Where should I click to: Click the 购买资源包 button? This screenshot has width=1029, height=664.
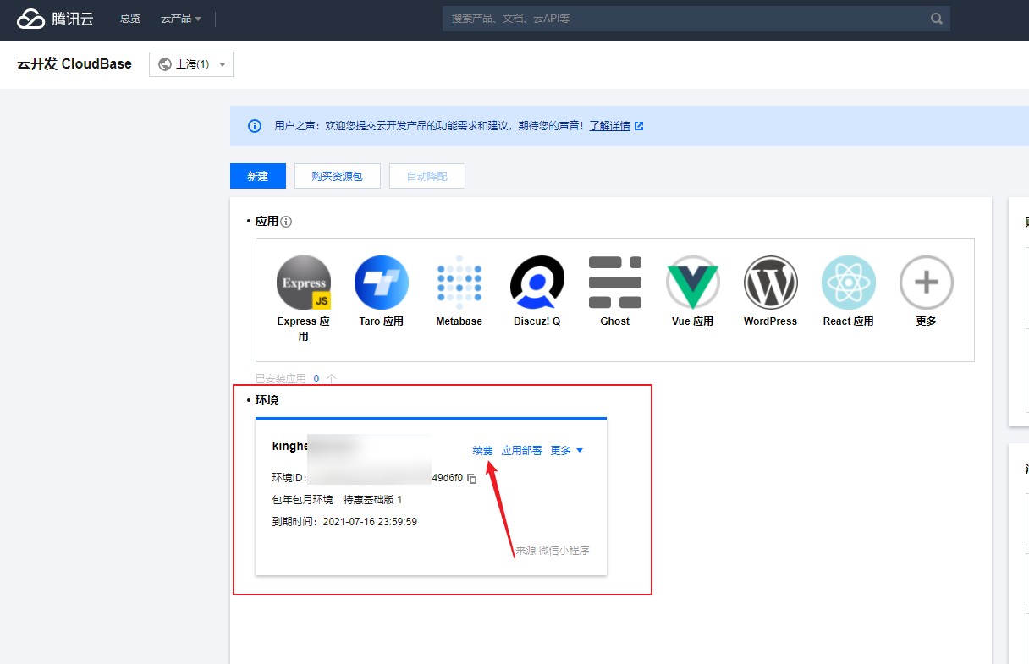pyautogui.click(x=338, y=176)
